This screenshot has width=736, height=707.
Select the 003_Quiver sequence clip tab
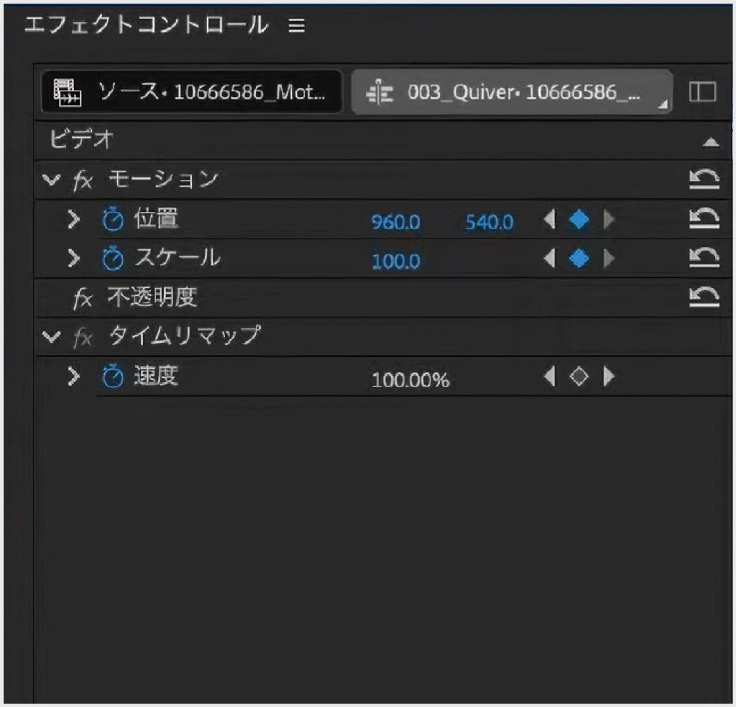point(511,92)
